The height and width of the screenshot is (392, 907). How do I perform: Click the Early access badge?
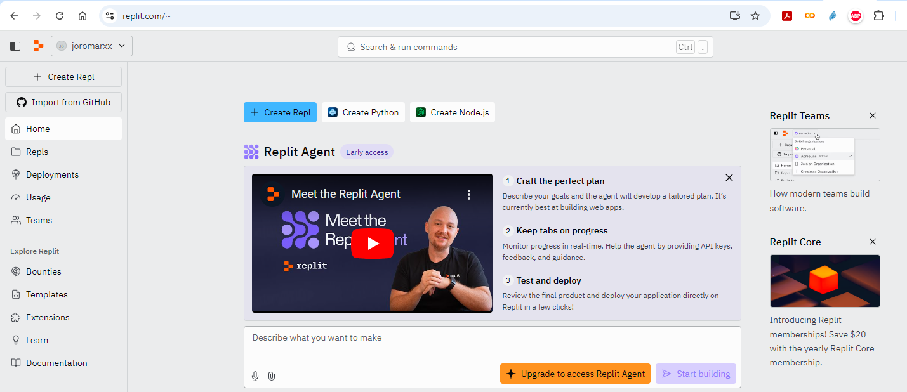pyautogui.click(x=367, y=152)
